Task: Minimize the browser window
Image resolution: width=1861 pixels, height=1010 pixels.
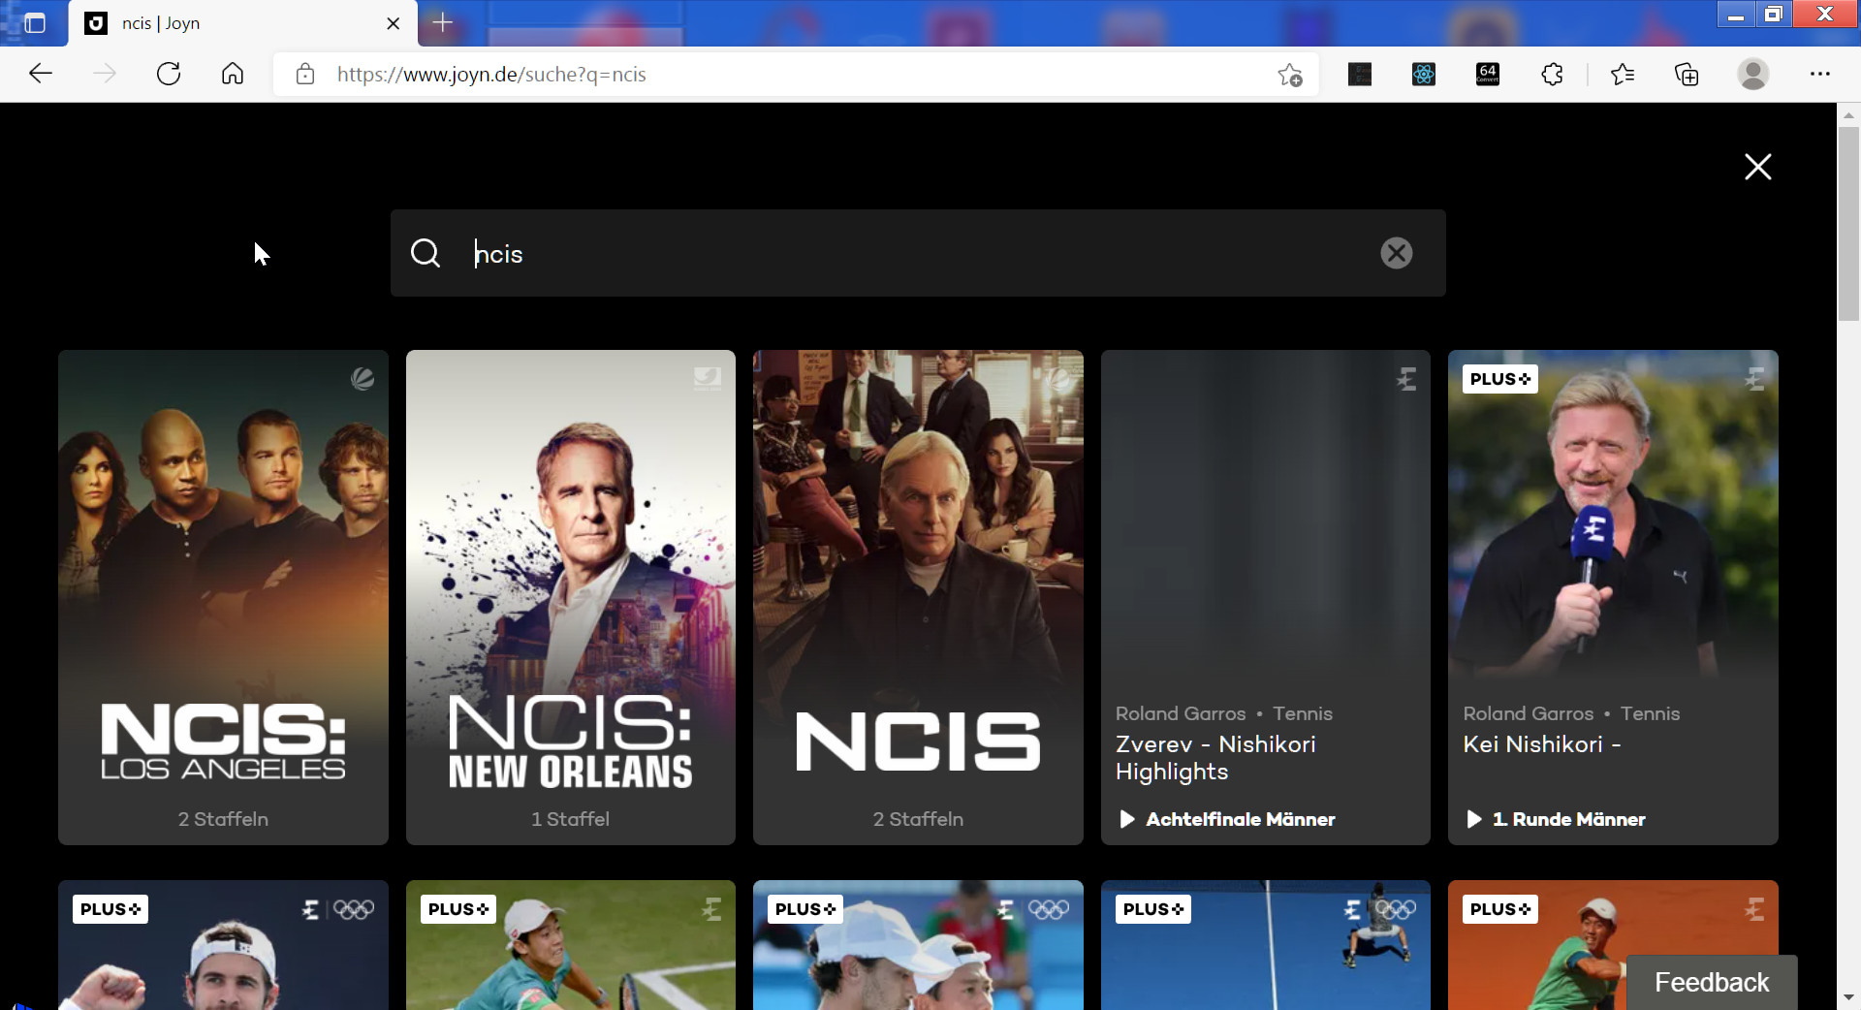Action: pyautogui.click(x=1736, y=14)
